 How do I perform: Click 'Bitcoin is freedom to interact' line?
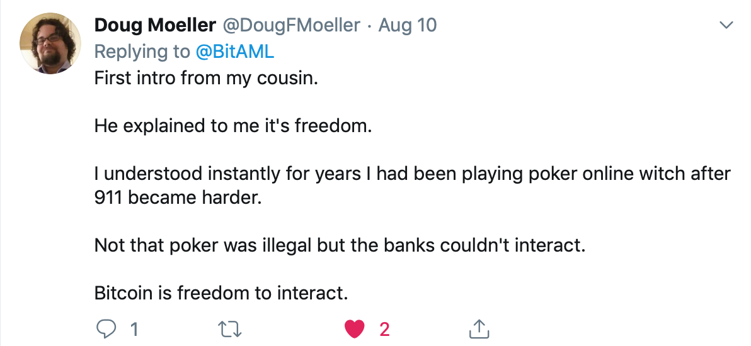coord(221,293)
